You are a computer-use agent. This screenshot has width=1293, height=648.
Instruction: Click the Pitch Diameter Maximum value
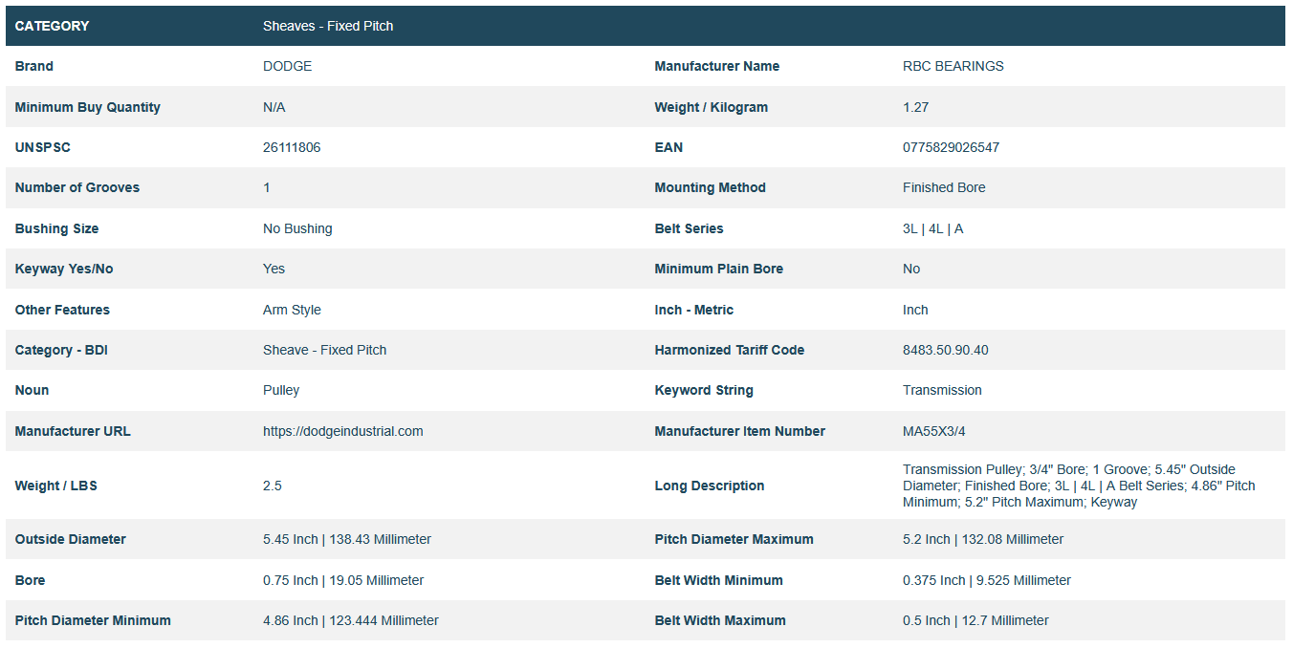point(982,539)
